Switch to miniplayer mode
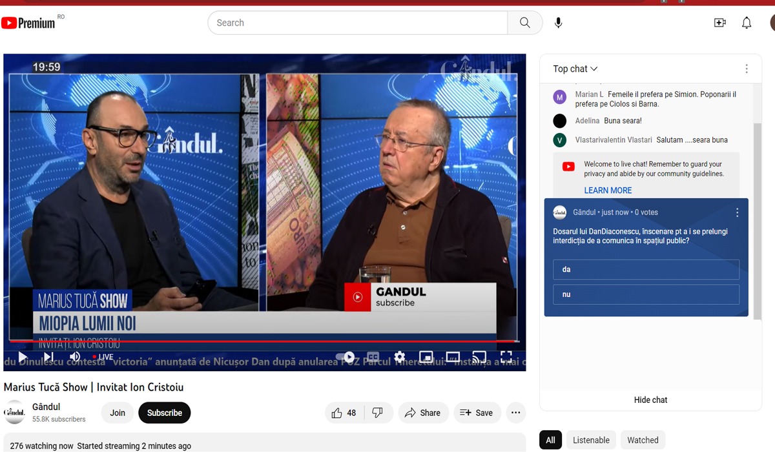The height and width of the screenshot is (452, 775). [426, 356]
